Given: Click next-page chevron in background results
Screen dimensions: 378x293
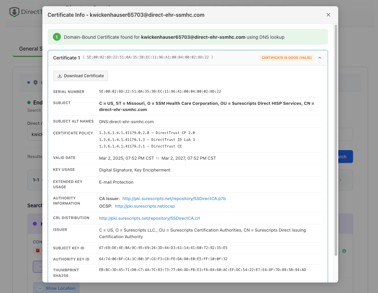Looking at the screenshot, I should 341,180.
